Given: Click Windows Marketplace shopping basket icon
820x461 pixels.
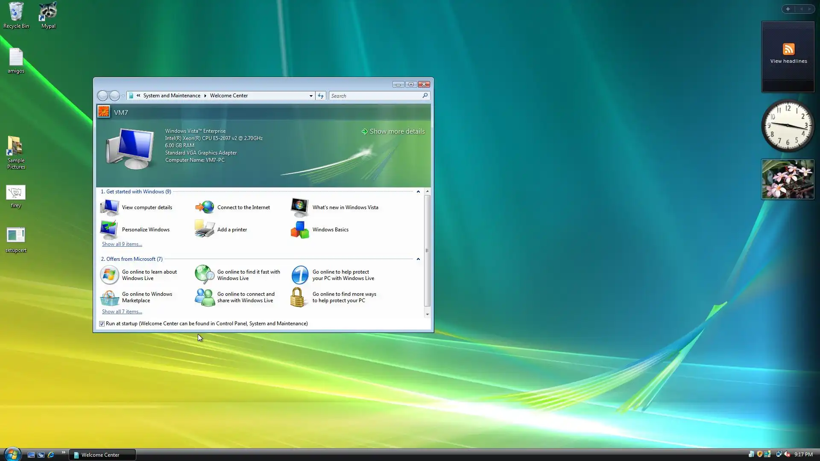Looking at the screenshot, I should point(109,298).
